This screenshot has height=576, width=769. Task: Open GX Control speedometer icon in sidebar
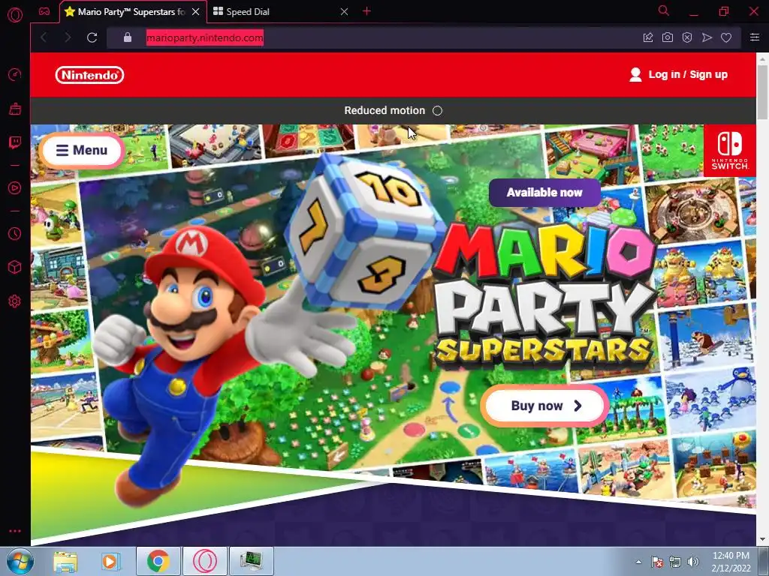click(15, 74)
